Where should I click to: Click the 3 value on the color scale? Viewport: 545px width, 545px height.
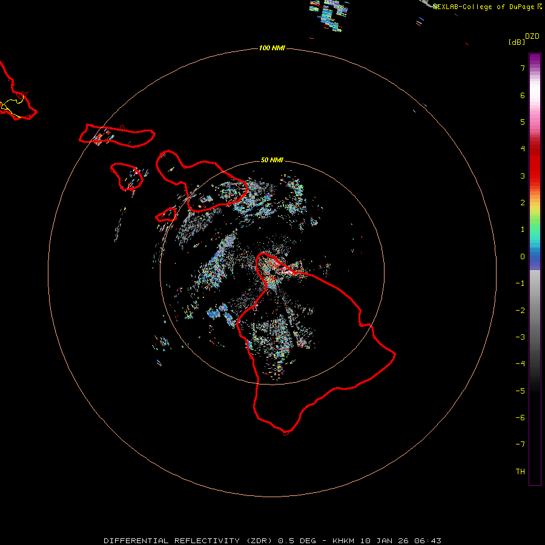523,176
